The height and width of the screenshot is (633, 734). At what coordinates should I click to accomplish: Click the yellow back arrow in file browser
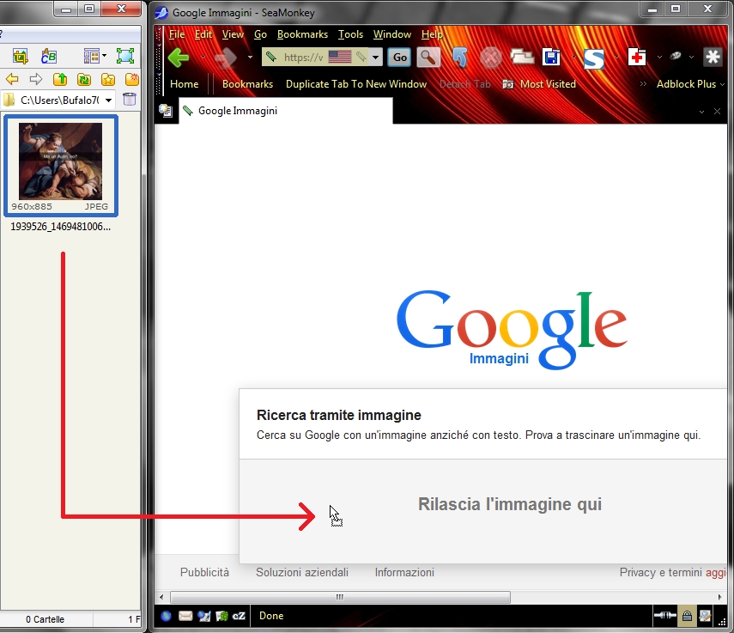[12, 80]
